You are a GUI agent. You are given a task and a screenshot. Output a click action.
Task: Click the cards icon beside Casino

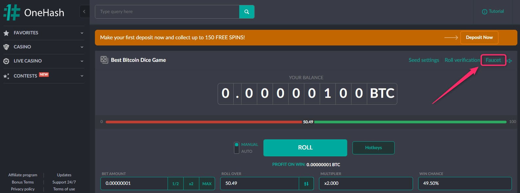6,47
